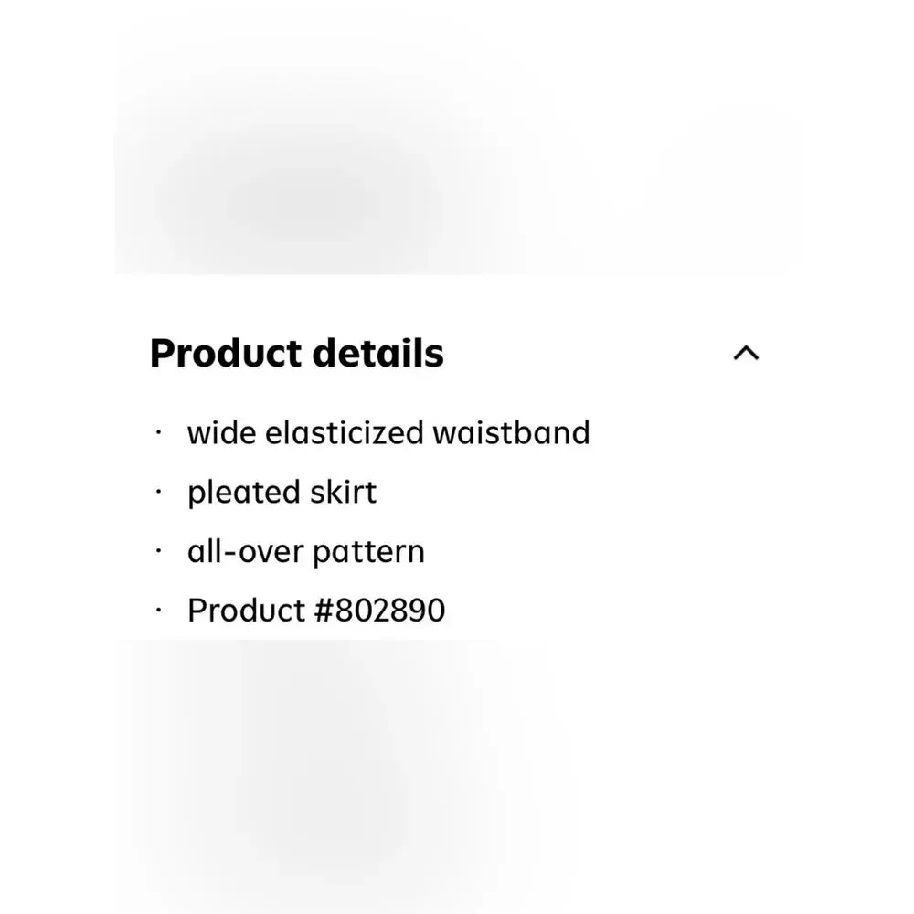
Task: Select the pleated skirt detail line
Action: (x=282, y=493)
